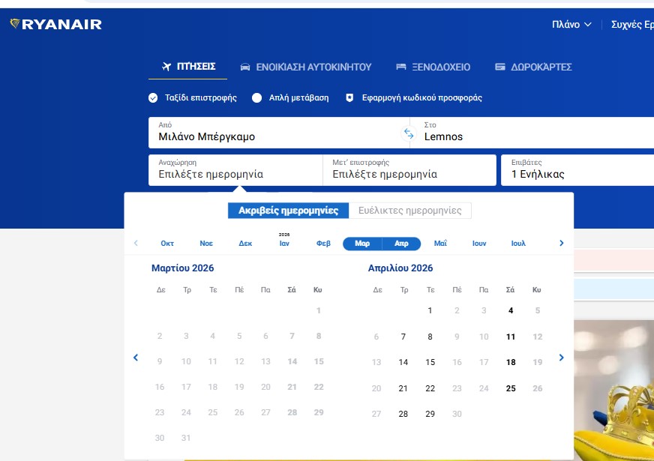Choose April 7 in the calendar
Viewport: 654px width, 461px height.
[403, 337]
